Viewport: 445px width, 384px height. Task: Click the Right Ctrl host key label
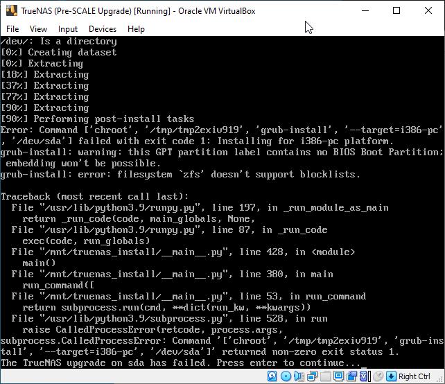click(415, 376)
